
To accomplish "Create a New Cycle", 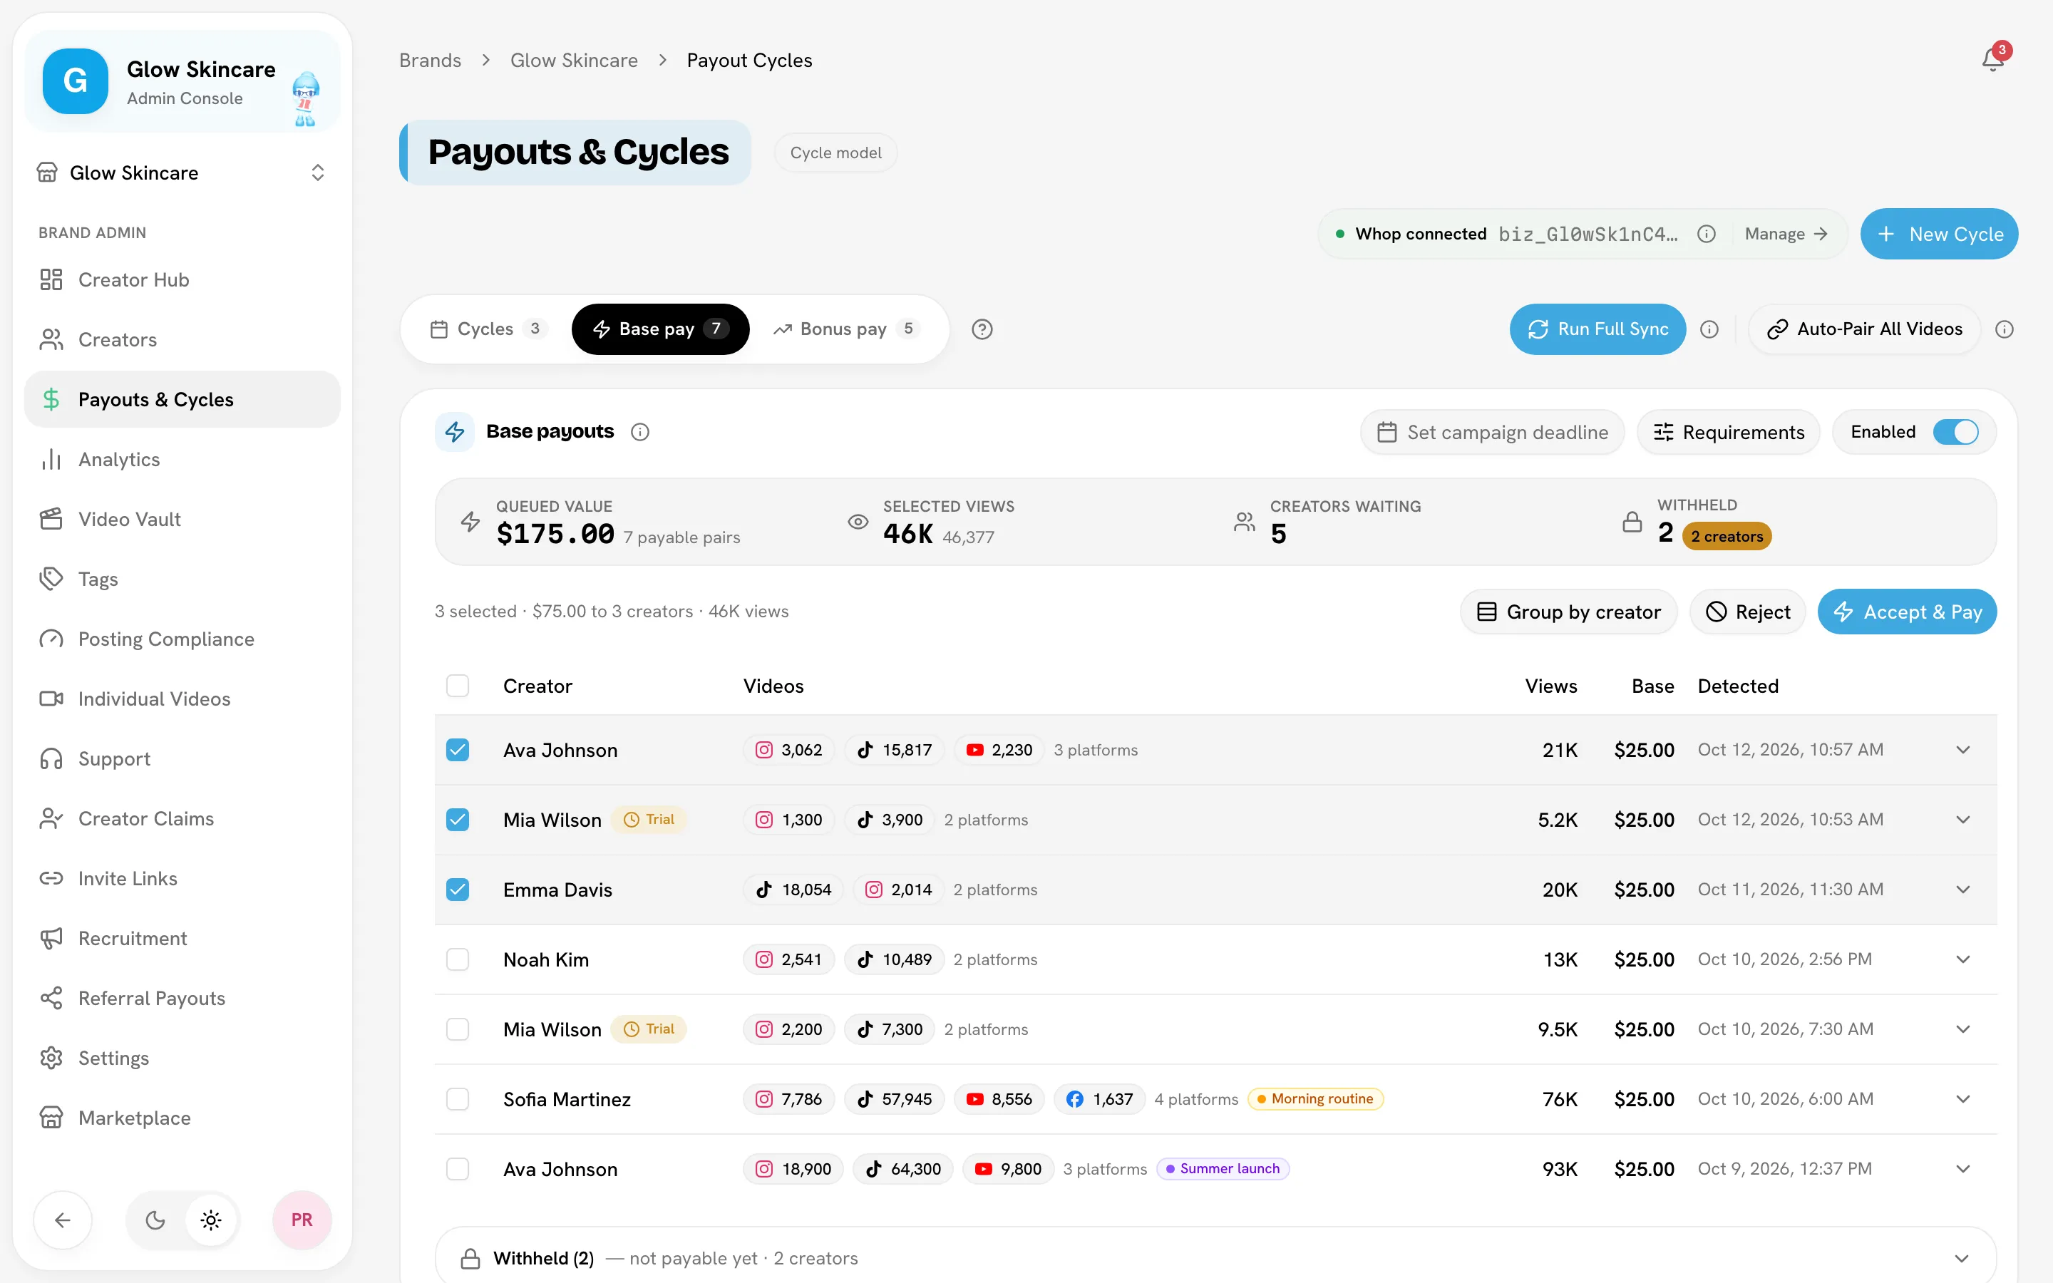I will click(1940, 235).
